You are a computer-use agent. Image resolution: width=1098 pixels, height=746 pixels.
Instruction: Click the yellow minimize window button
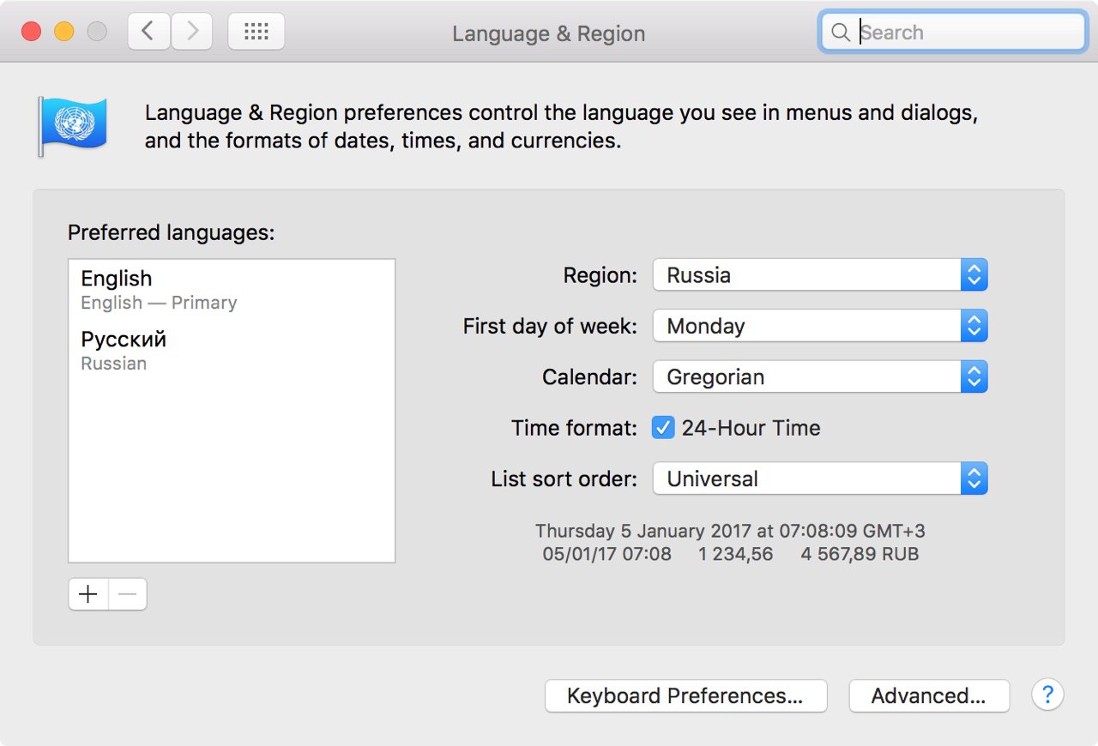click(x=64, y=32)
